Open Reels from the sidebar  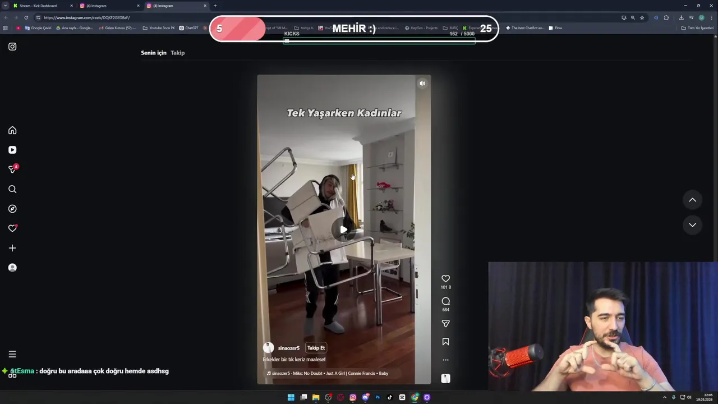(12, 150)
